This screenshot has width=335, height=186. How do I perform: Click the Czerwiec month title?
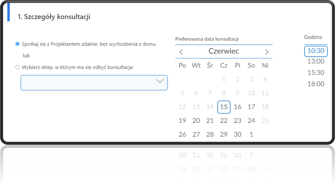[x=224, y=51]
